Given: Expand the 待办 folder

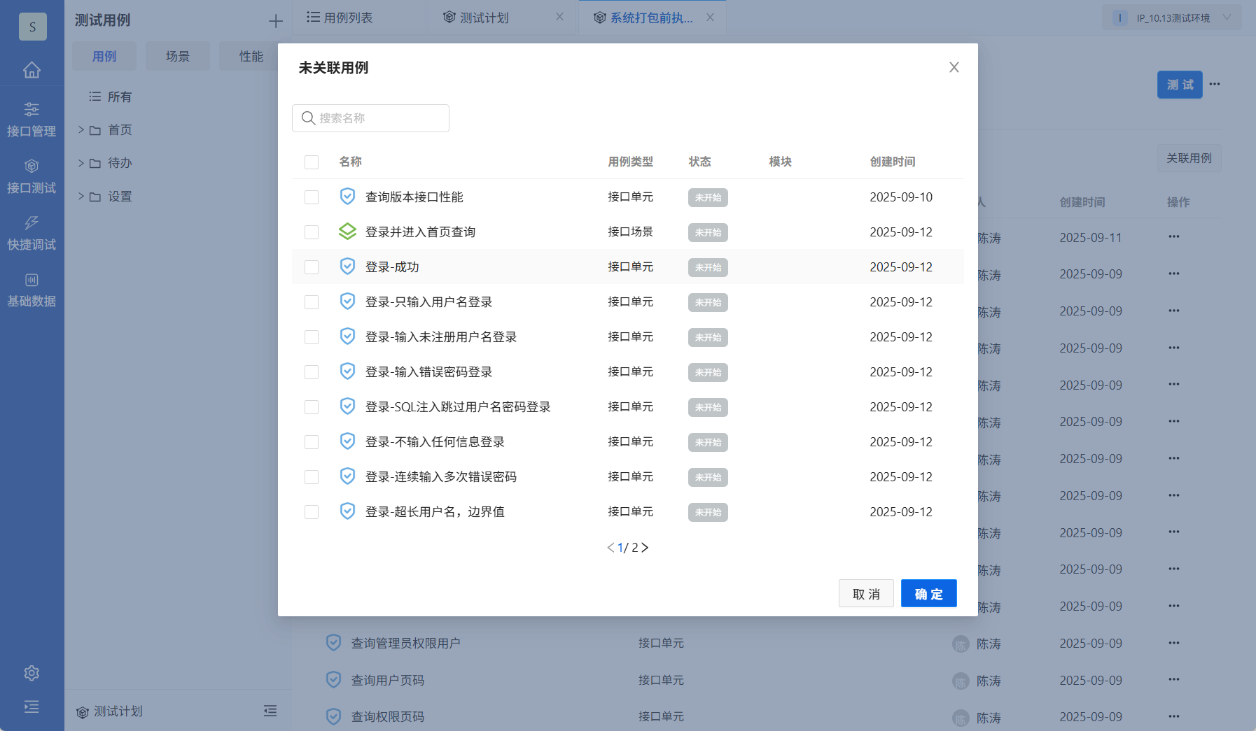Looking at the screenshot, I should click(81, 162).
